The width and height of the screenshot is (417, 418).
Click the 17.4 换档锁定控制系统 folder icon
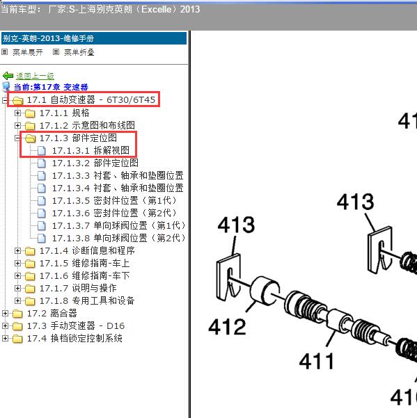pyautogui.click(x=17, y=339)
